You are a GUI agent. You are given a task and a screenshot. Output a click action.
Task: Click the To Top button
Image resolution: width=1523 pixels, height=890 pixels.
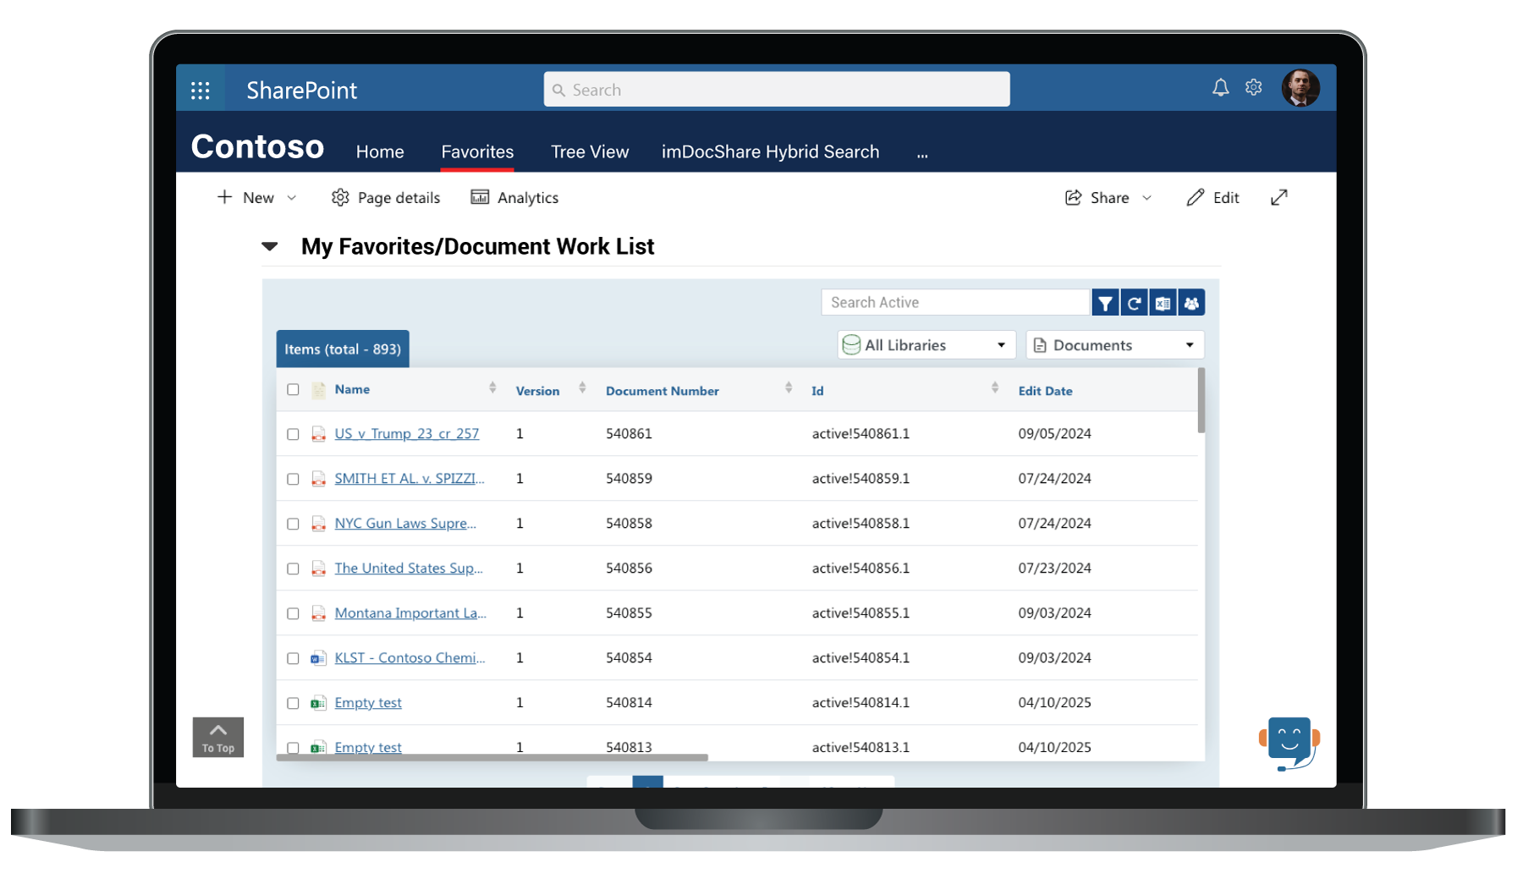[218, 738]
